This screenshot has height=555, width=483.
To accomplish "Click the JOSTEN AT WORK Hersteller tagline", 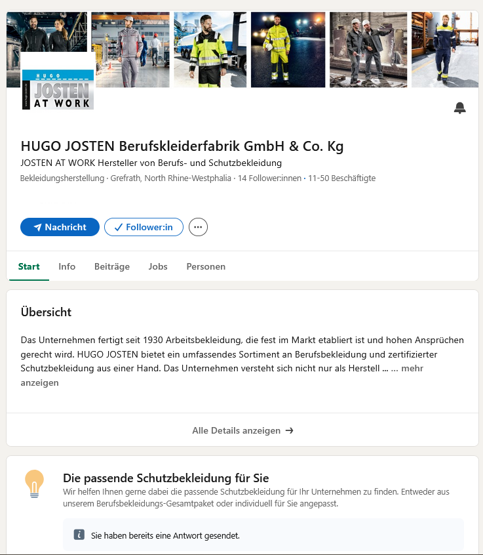I will click(x=151, y=163).
